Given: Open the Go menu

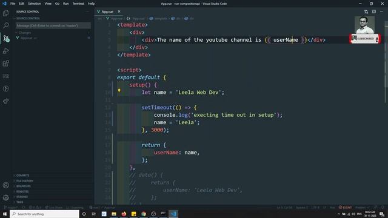Looking at the screenshot, I should (x=57, y=4).
